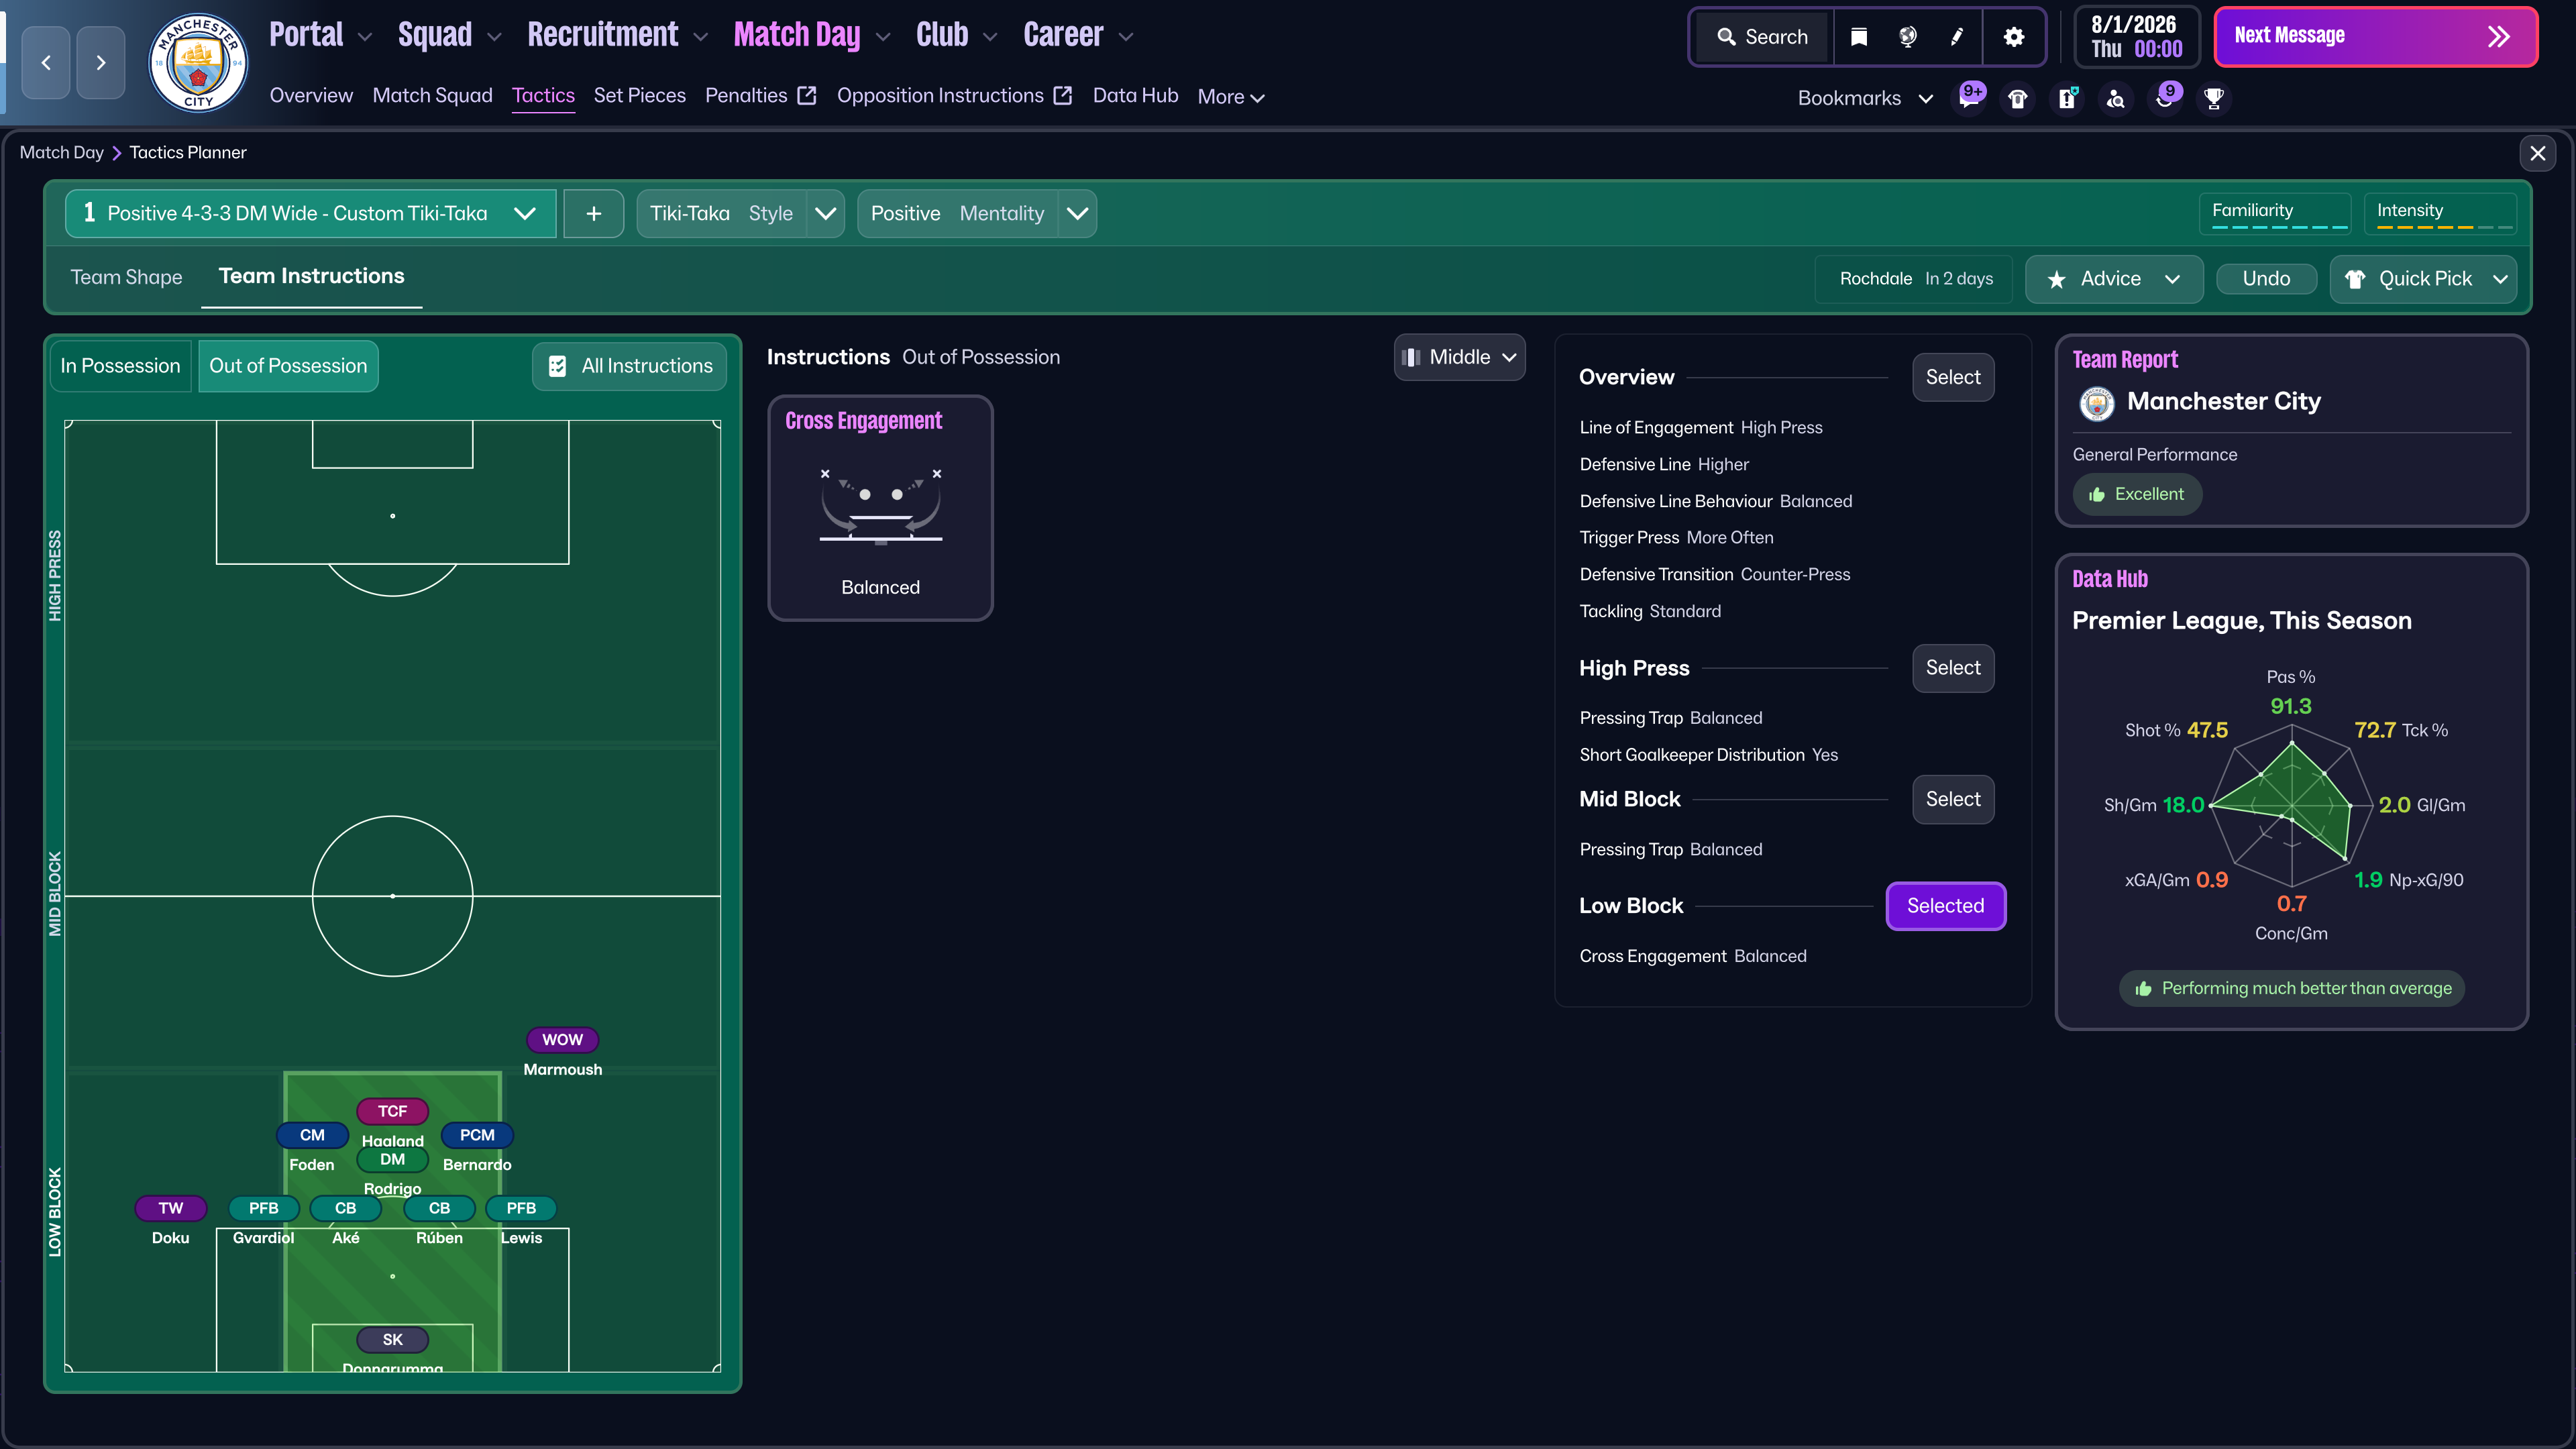Screen dimensions: 2576x1449
Task: Open the settings gear icon
Action: click(x=2013, y=37)
